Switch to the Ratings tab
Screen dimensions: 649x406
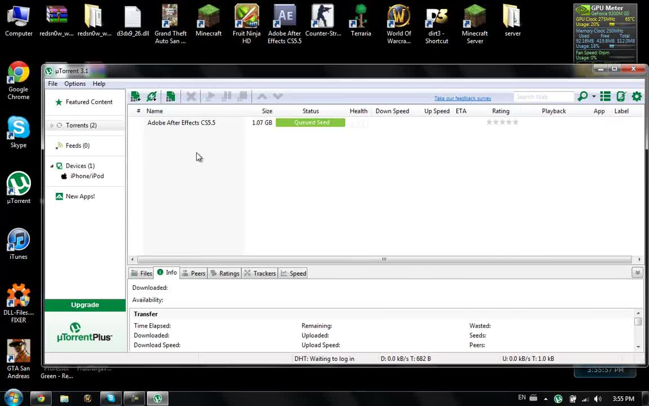point(225,273)
